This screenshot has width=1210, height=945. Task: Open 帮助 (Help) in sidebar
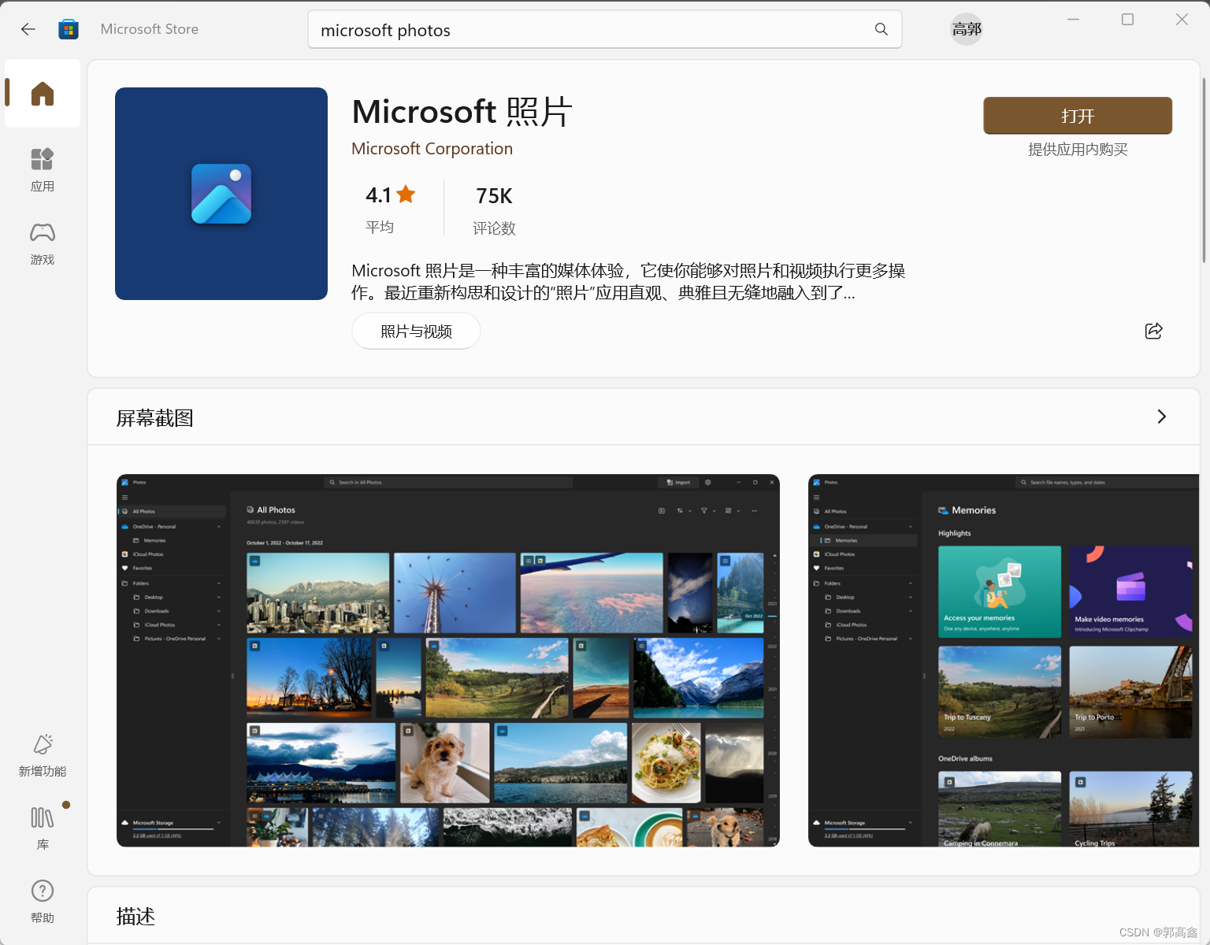click(x=43, y=901)
